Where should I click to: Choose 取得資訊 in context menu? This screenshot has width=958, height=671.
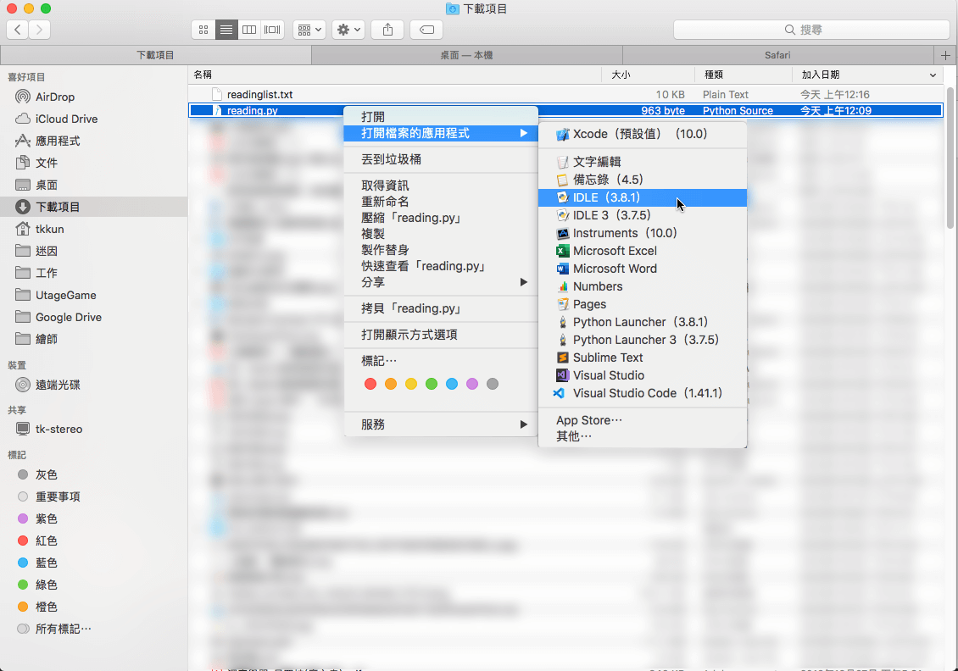coord(441,186)
